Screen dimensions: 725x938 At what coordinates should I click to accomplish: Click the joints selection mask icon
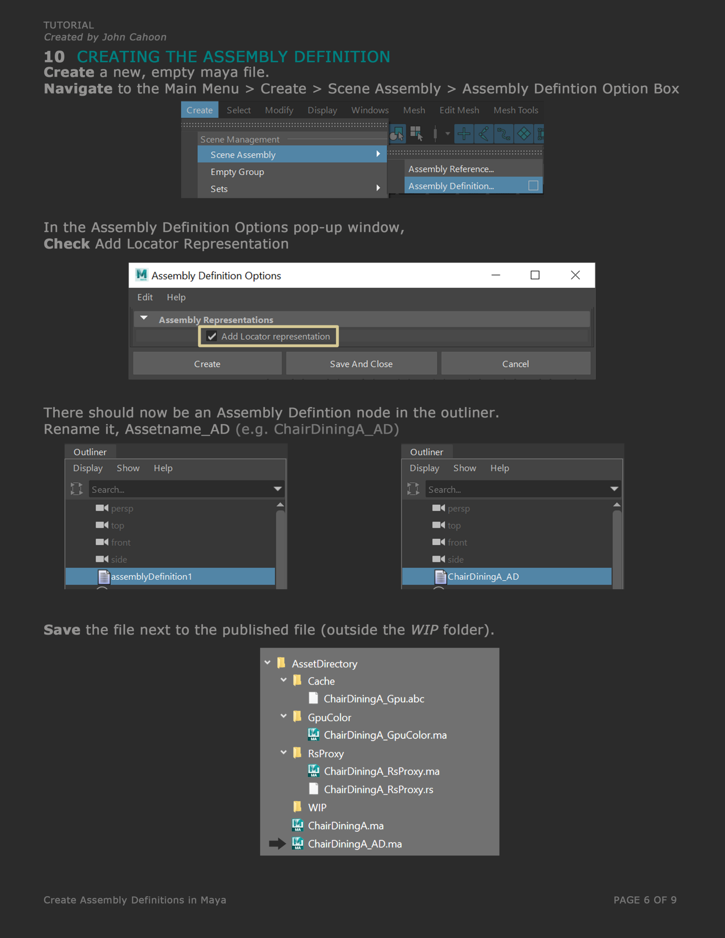[x=483, y=134]
